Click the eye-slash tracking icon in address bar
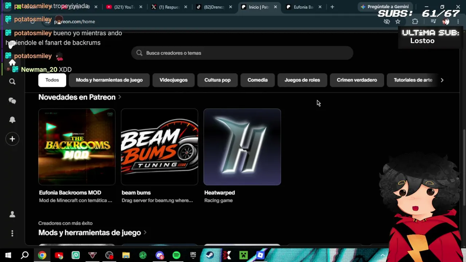The image size is (466, 262). pyautogui.click(x=387, y=21)
